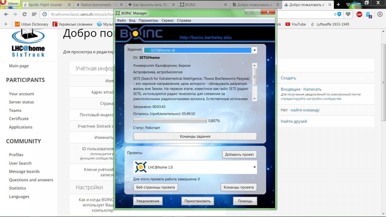386x217 pixels.
Task: Click the Помощь button
Action: pyautogui.click(x=245, y=201)
